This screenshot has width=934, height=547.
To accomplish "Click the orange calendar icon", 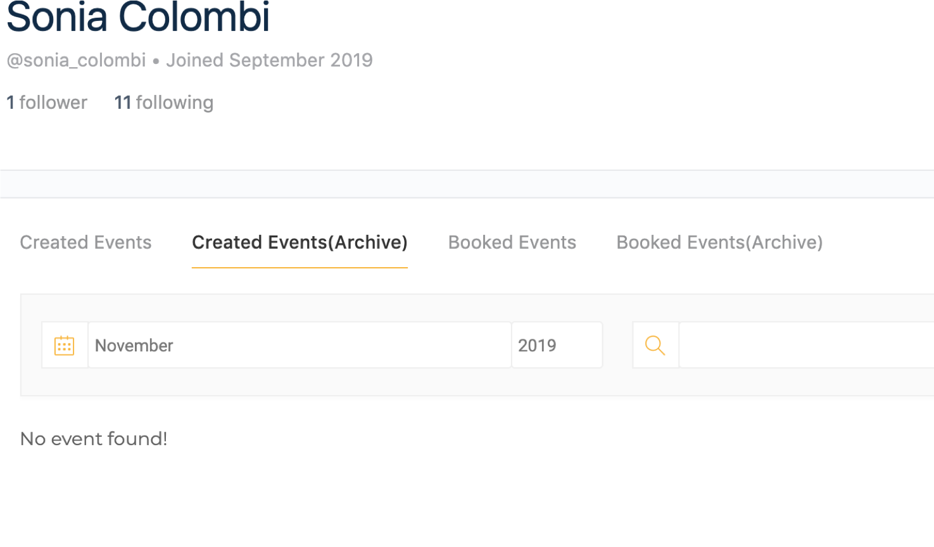I will (65, 345).
